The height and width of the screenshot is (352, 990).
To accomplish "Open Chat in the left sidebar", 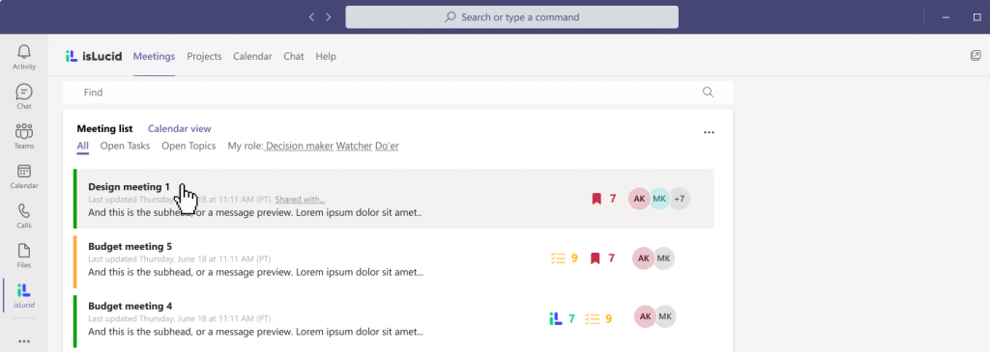I will pos(24,96).
